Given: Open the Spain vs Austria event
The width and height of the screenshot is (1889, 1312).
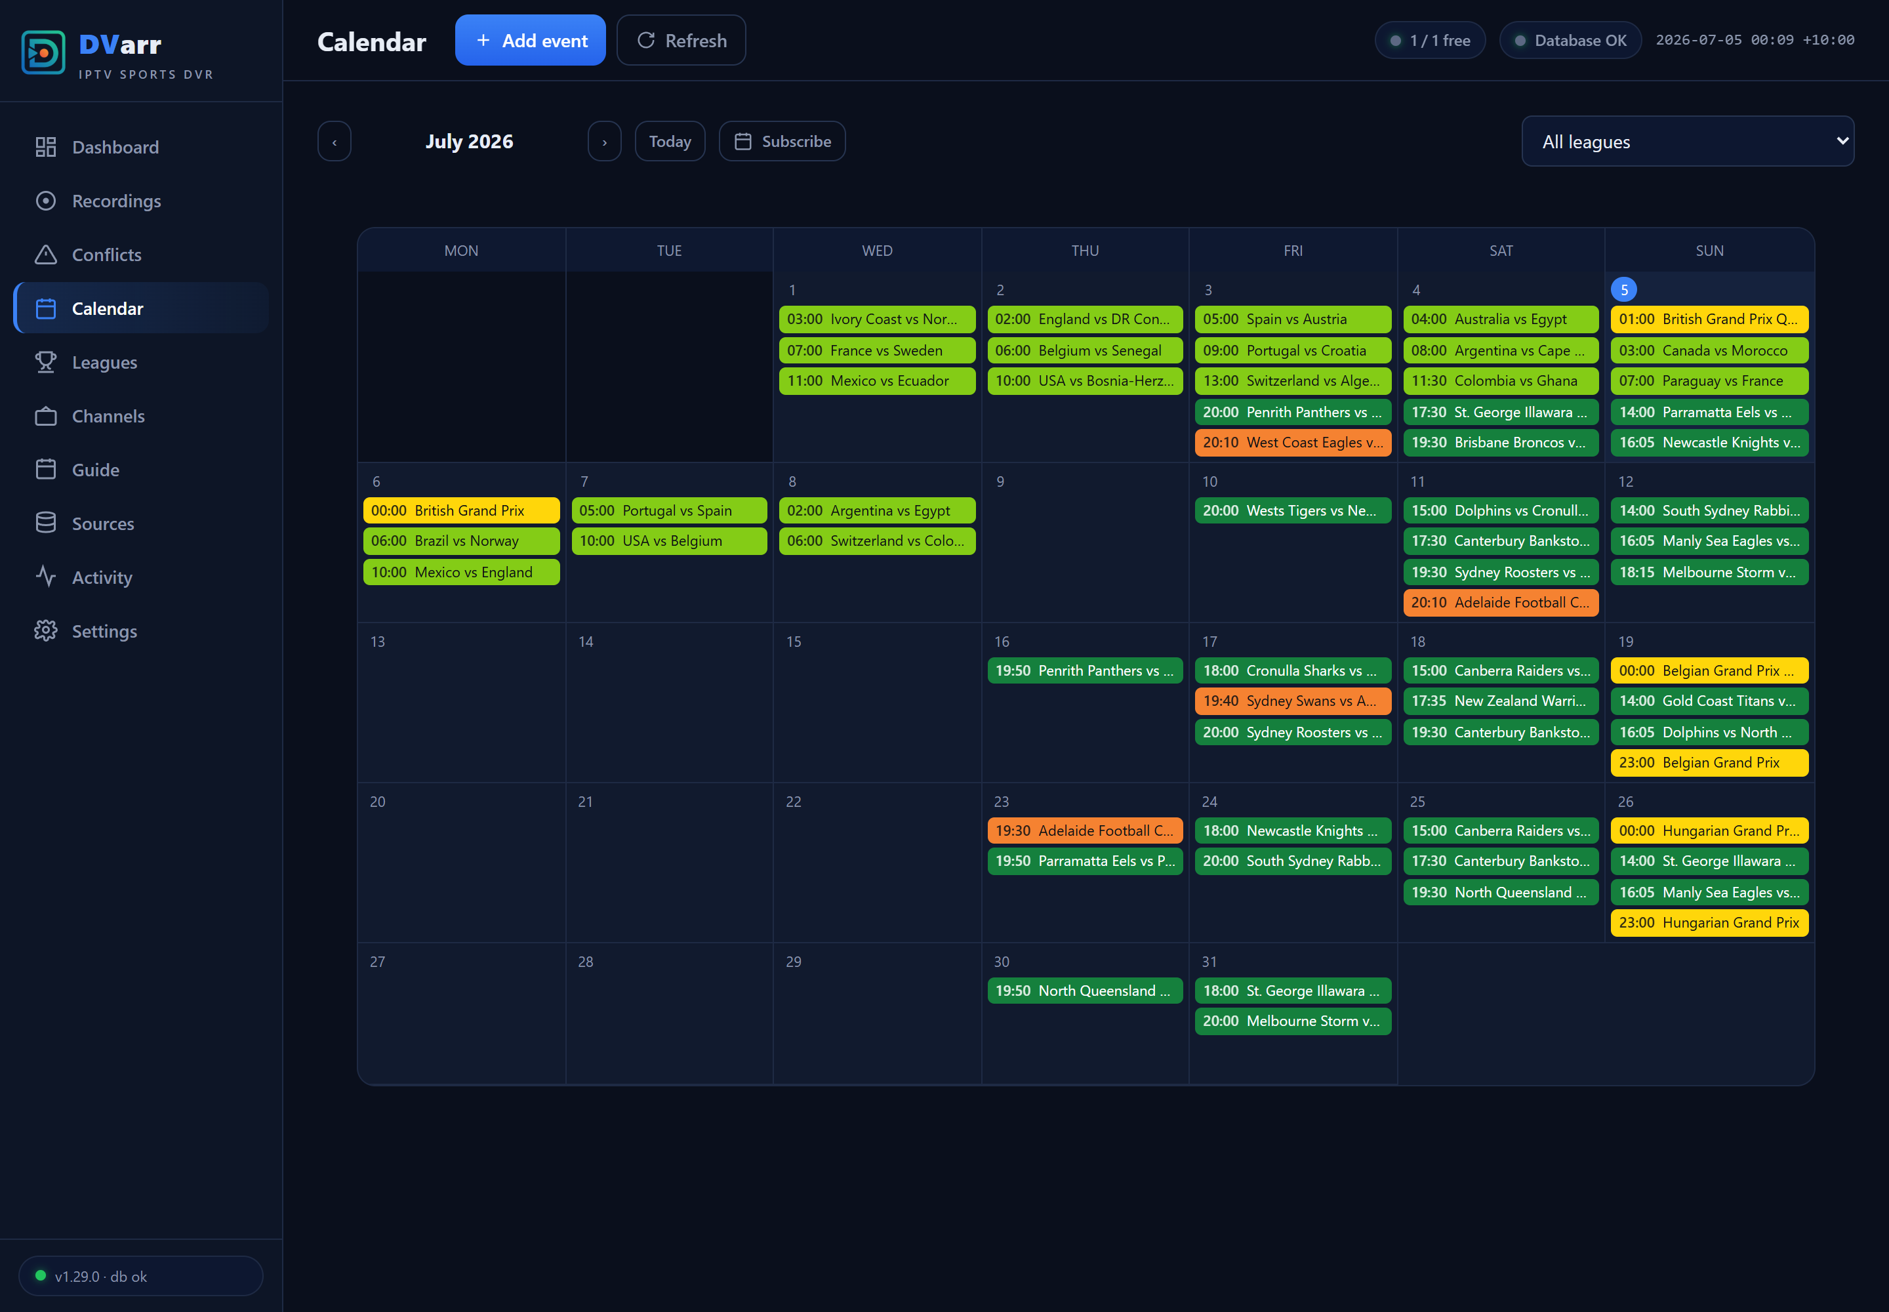Looking at the screenshot, I should (x=1292, y=319).
